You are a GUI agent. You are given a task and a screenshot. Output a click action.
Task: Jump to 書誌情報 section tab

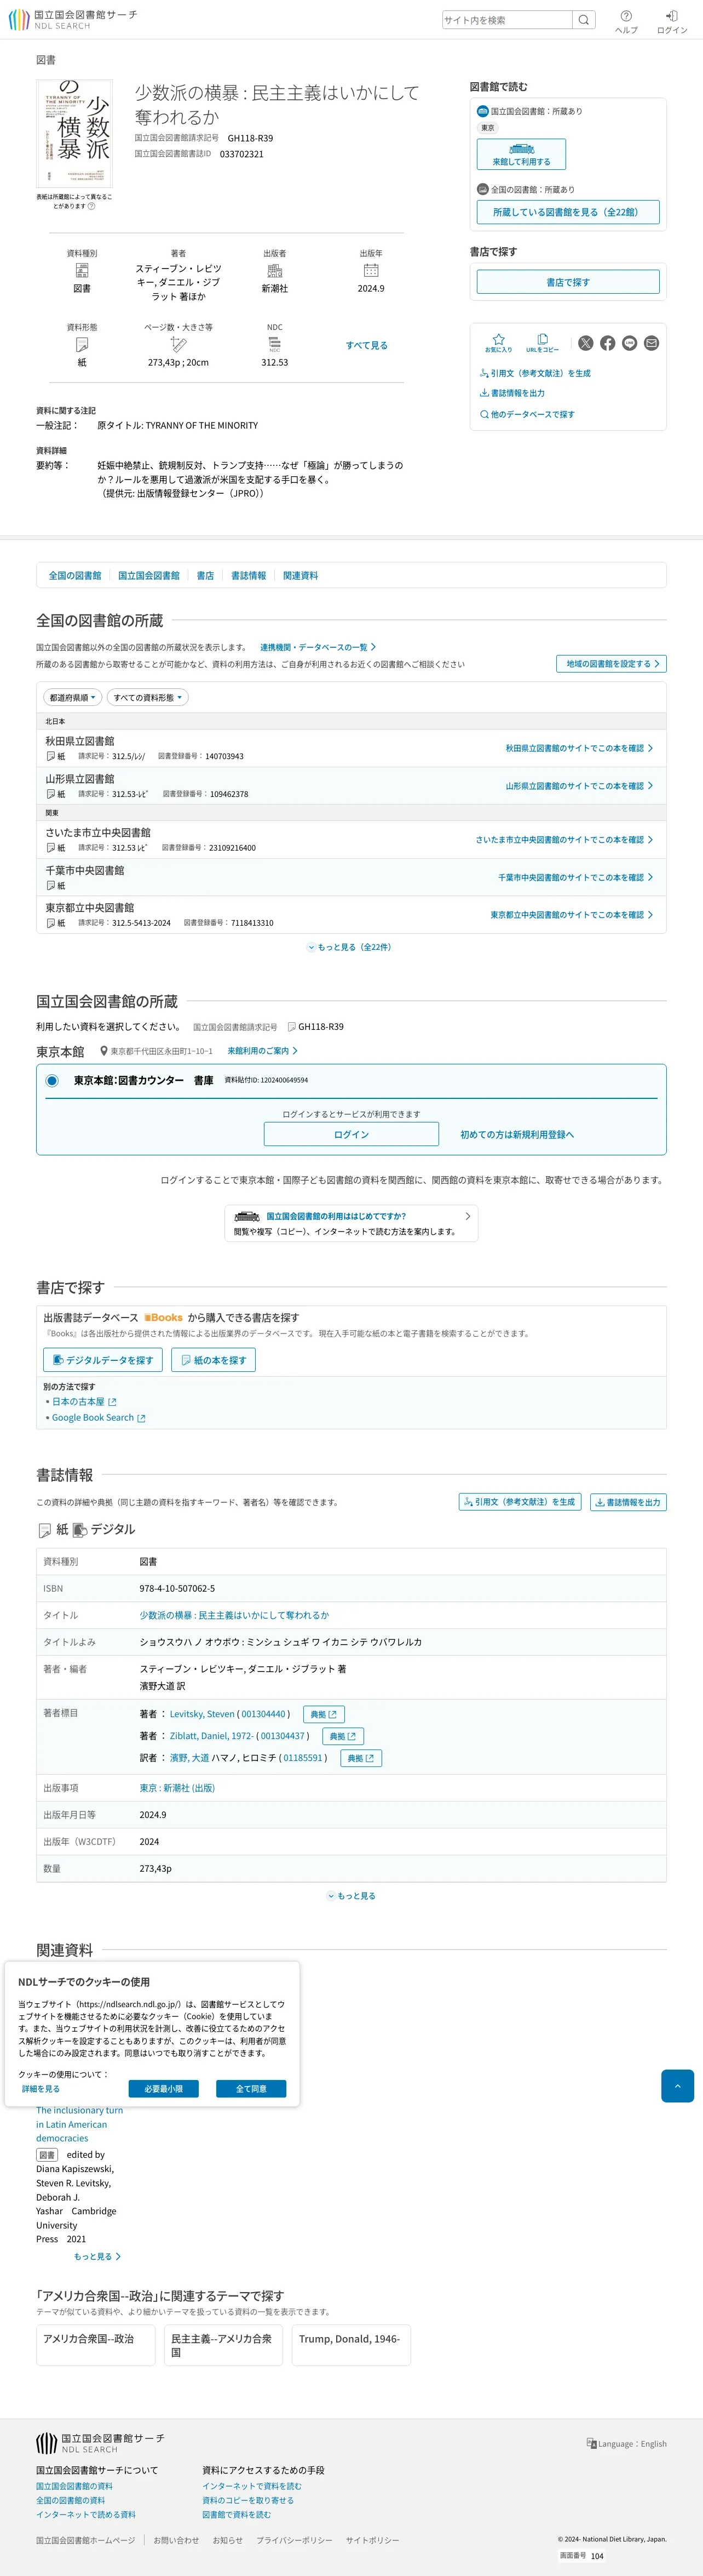click(249, 575)
